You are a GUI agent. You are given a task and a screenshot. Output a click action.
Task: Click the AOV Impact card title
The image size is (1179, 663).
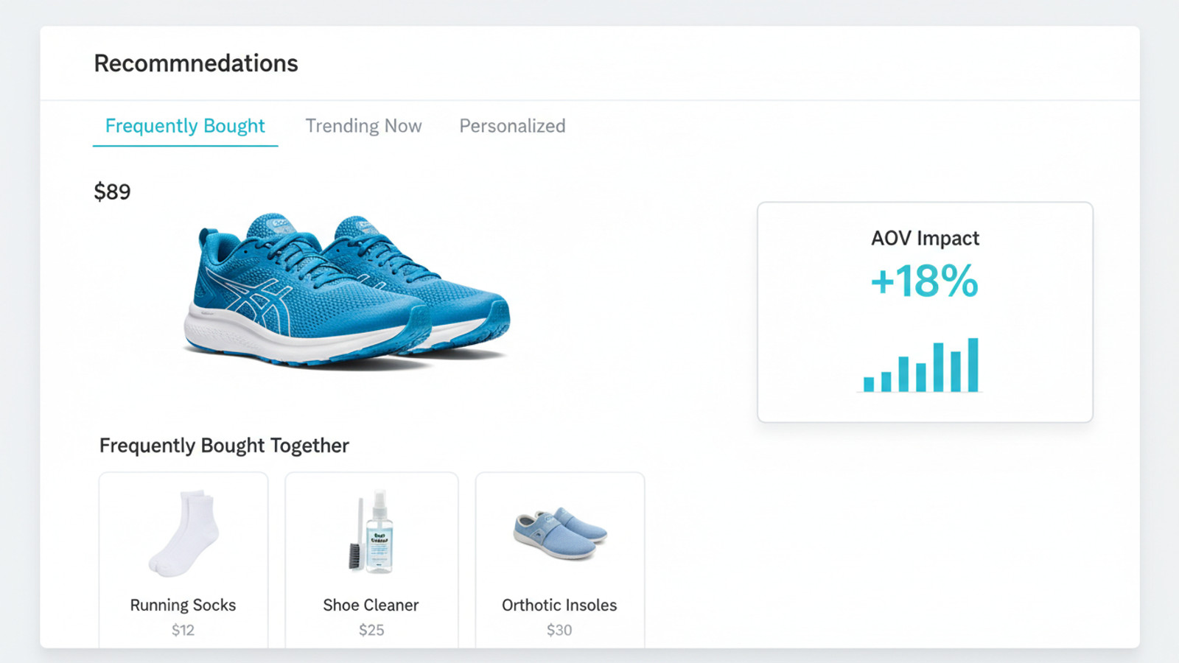pyautogui.click(x=925, y=238)
